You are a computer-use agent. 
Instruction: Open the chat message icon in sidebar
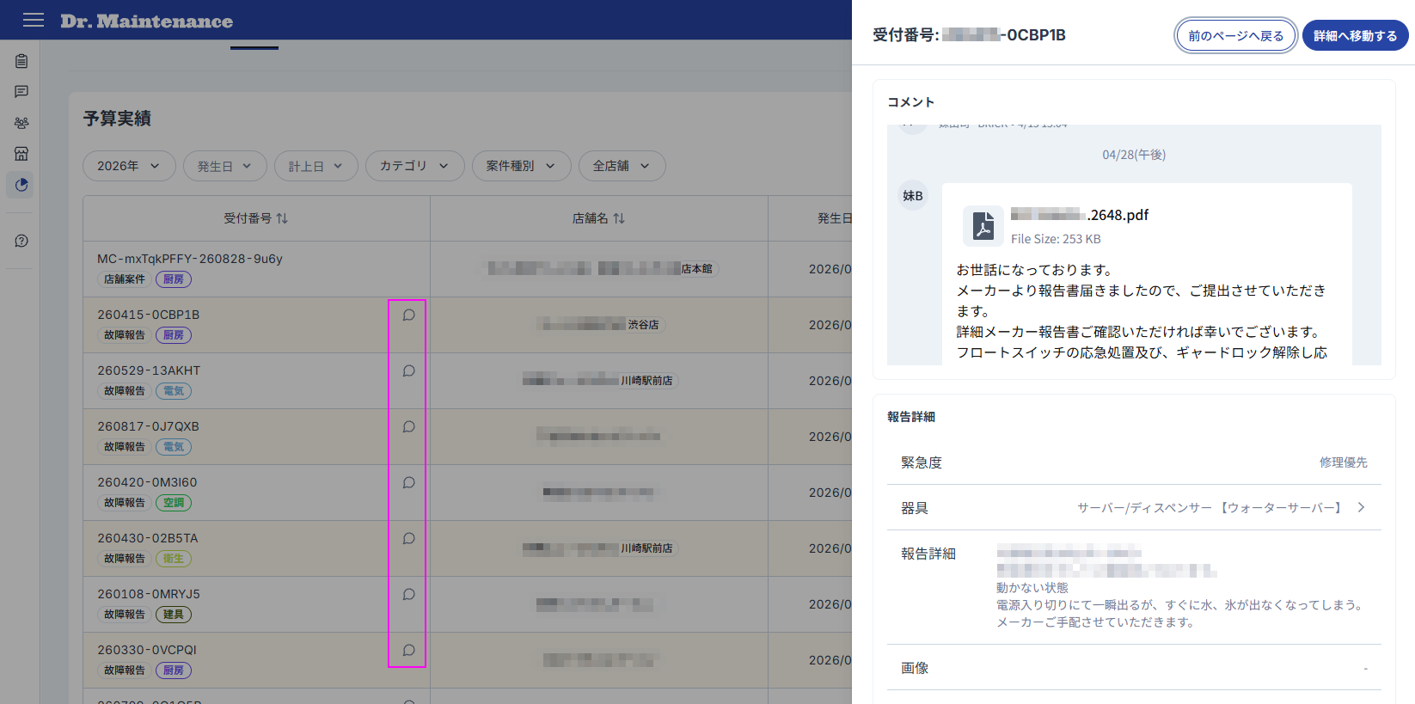coord(21,92)
